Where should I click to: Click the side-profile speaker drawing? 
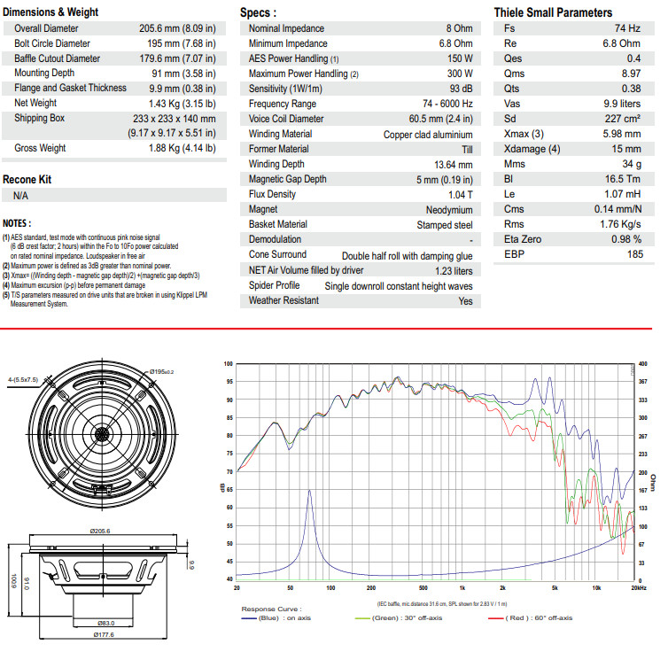103,585
